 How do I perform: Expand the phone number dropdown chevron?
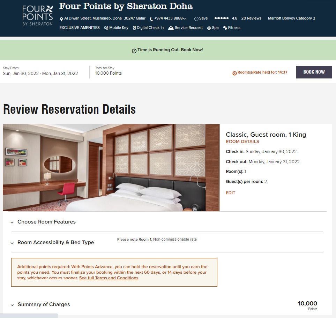(x=185, y=18)
